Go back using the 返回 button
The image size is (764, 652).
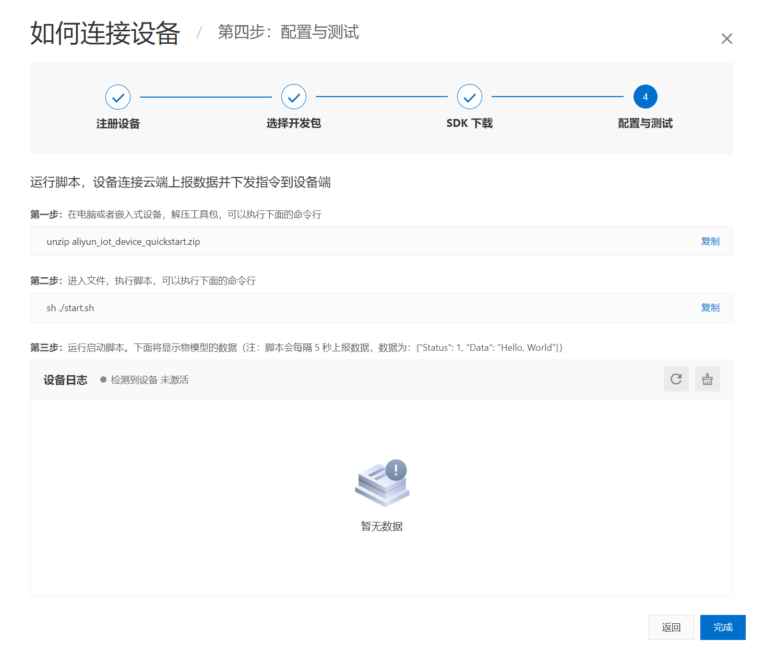click(671, 627)
